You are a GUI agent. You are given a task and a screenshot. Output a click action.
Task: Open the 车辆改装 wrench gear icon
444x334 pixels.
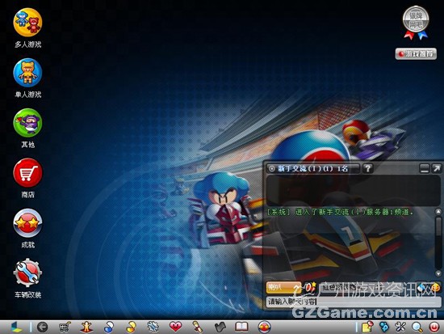click(27, 273)
